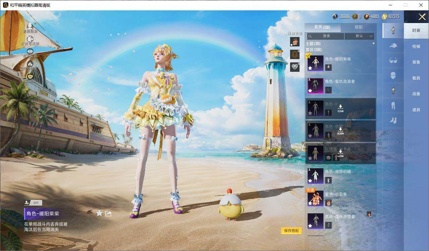Click the small item icon under 套装-森林游猎者
This screenshot has height=251, width=429.
tap(329, 225)
